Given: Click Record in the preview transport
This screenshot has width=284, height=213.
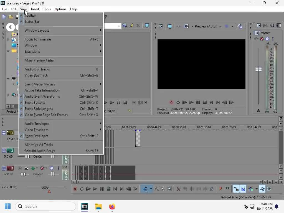Looking at the screenshot, I should point(171,103).
